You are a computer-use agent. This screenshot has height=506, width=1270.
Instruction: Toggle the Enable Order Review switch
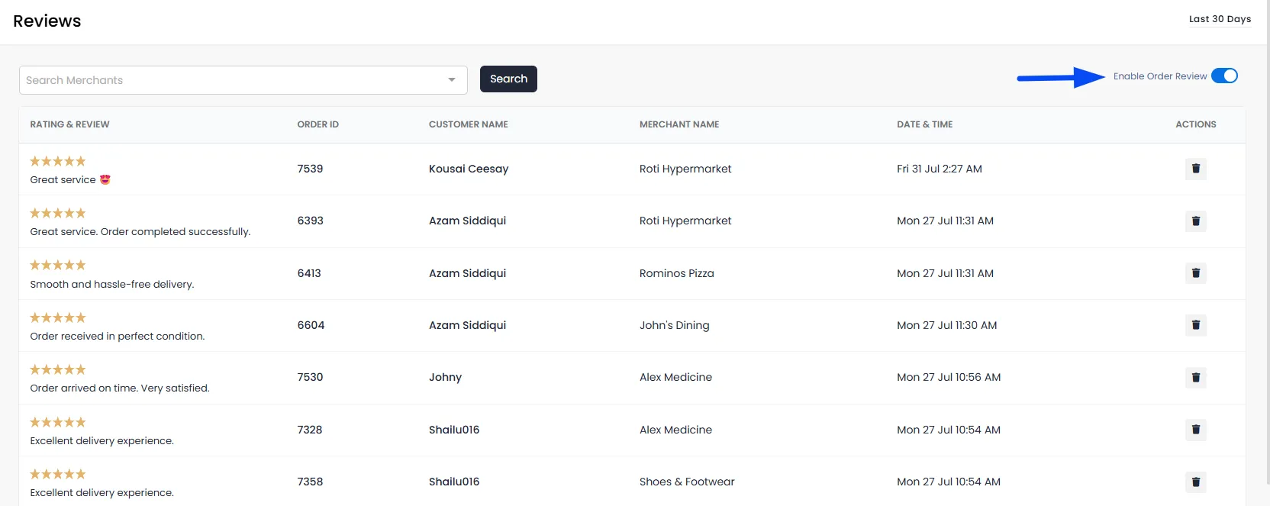point(1224,76)
